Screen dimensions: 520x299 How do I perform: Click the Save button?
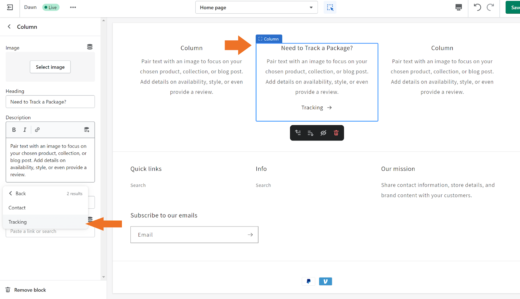513,7
